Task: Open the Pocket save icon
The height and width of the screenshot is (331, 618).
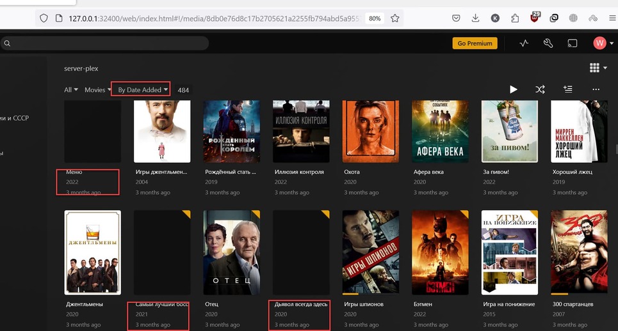Action: [x=456, y=18]
